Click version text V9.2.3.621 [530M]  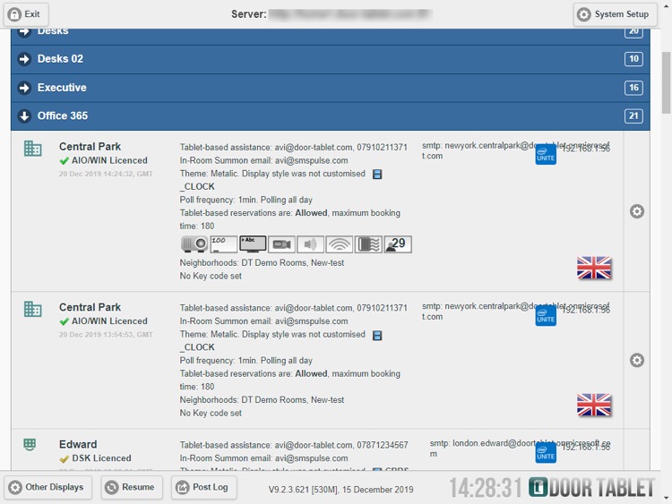[x=305, y=490]
